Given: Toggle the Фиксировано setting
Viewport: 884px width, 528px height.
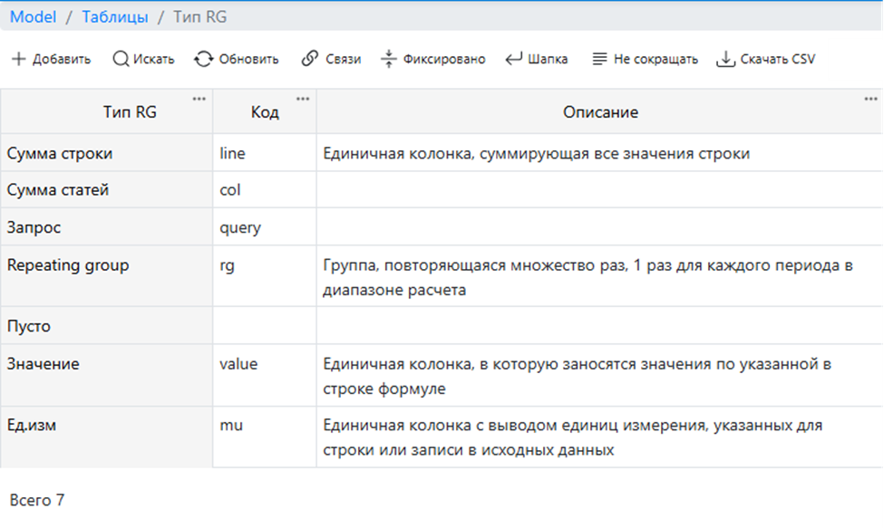Looking at the screenshot, I should tap(443, 60).
